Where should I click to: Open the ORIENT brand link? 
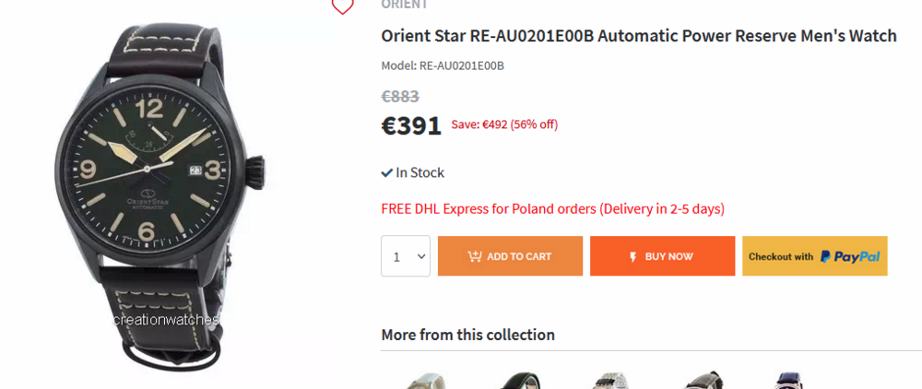pyautogui.click(x=405, y=5)
